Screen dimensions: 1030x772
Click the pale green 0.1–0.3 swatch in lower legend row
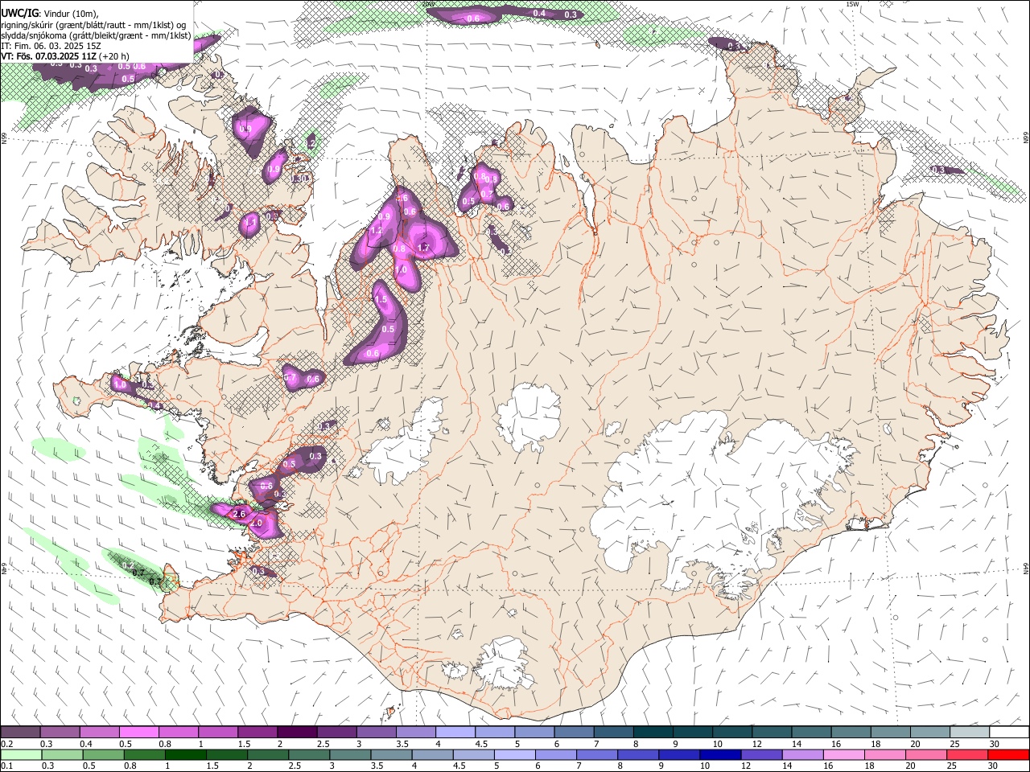tap(22, 754)
